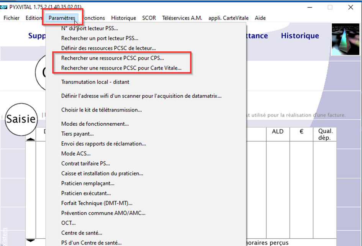Open Centre de santé... settings
The height and width of the screenshot is (246, 362).
point(146,233)
